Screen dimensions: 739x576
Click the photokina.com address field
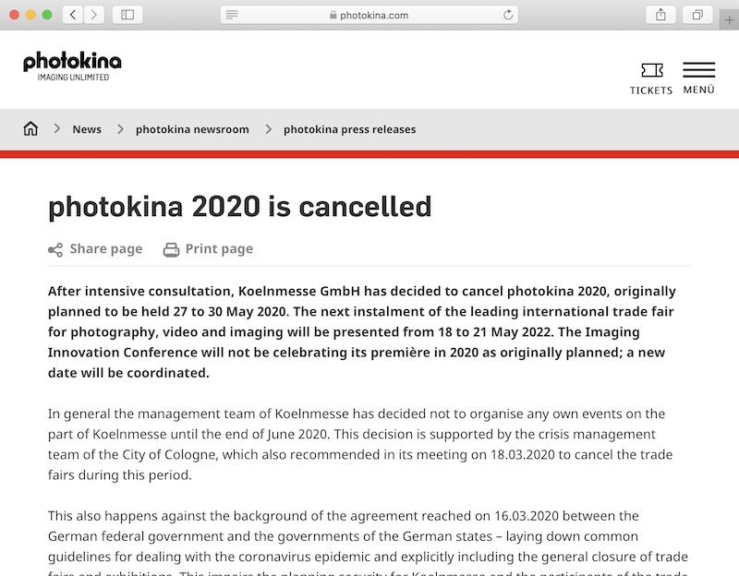pos(369,15)
